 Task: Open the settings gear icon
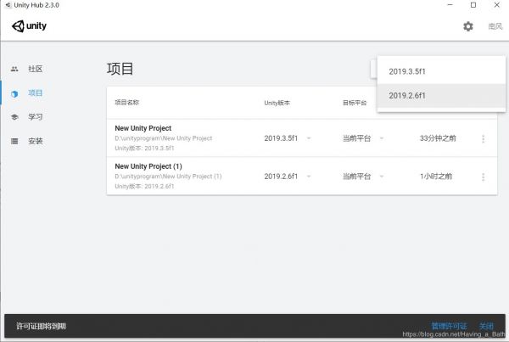(467, 26)
